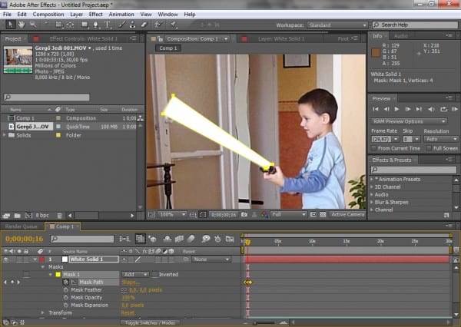Expand the Transform property group
The height and width of the screenshot is (327, 461).
click(42, 313)
